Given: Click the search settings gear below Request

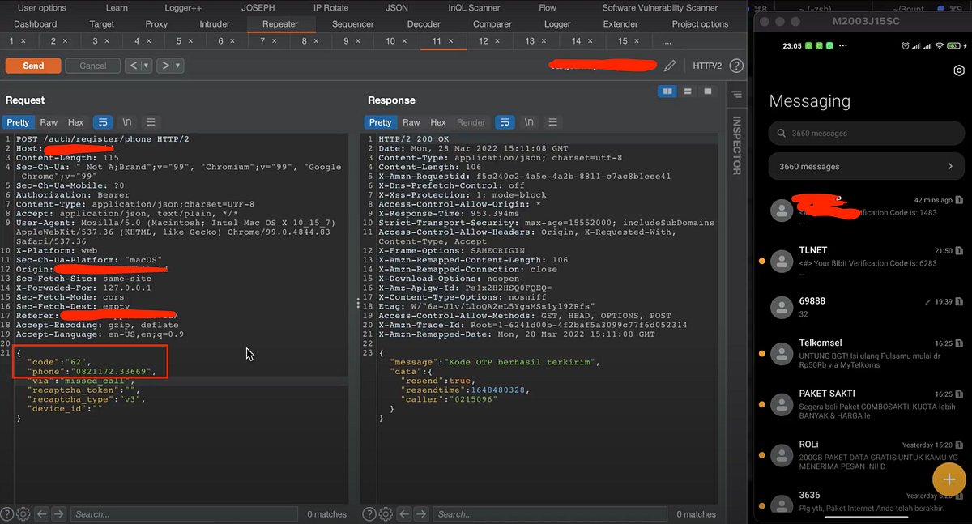Looking at the screenshot, I should tap(23, 513).
